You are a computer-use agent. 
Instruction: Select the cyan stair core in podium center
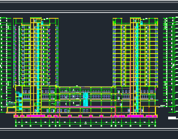86,99
